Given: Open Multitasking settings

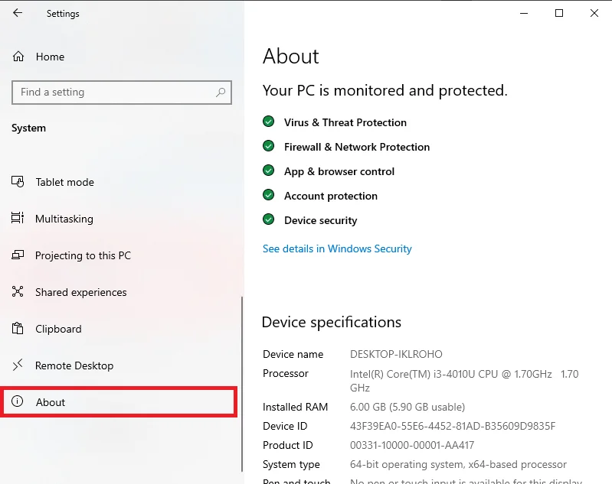Looking at the screenshot, I should (64, 219).
